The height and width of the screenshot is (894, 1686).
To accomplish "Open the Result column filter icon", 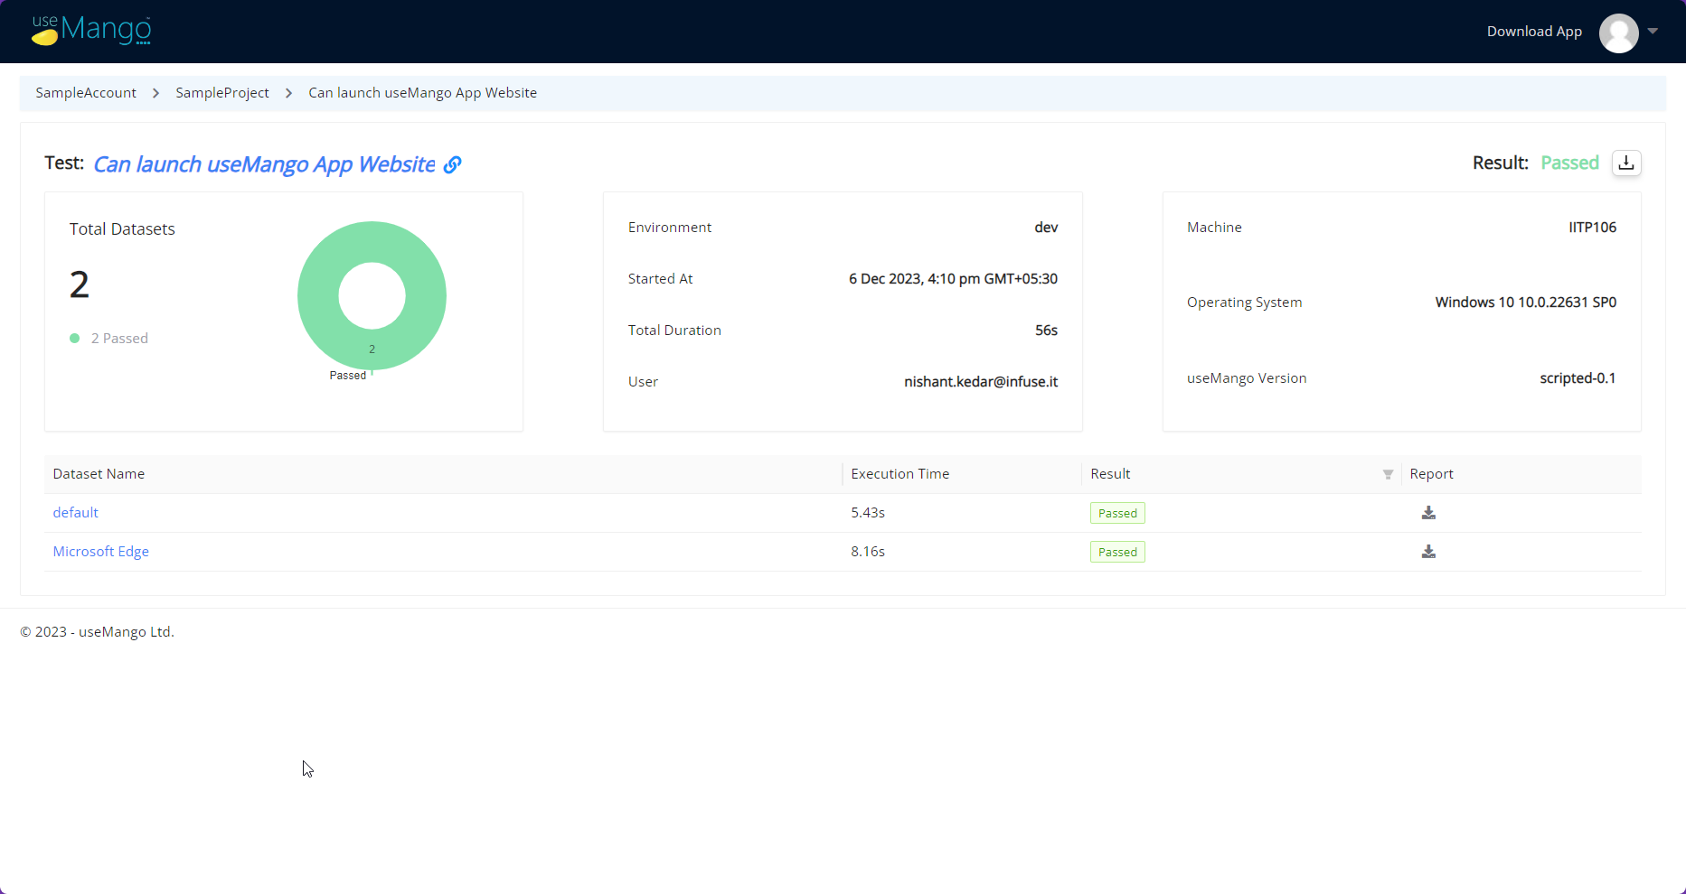I will 1388,475.
